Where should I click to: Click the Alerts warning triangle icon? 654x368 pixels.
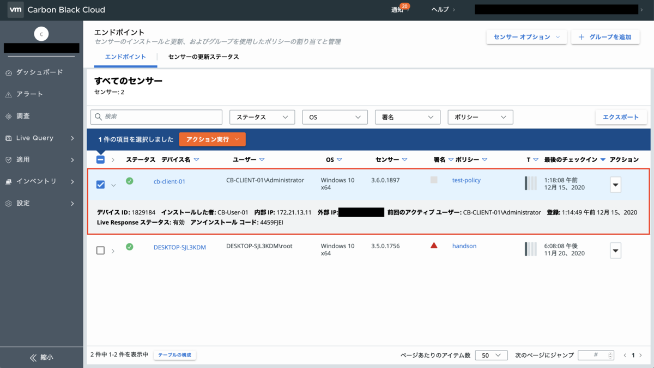[x=9, y=94]
